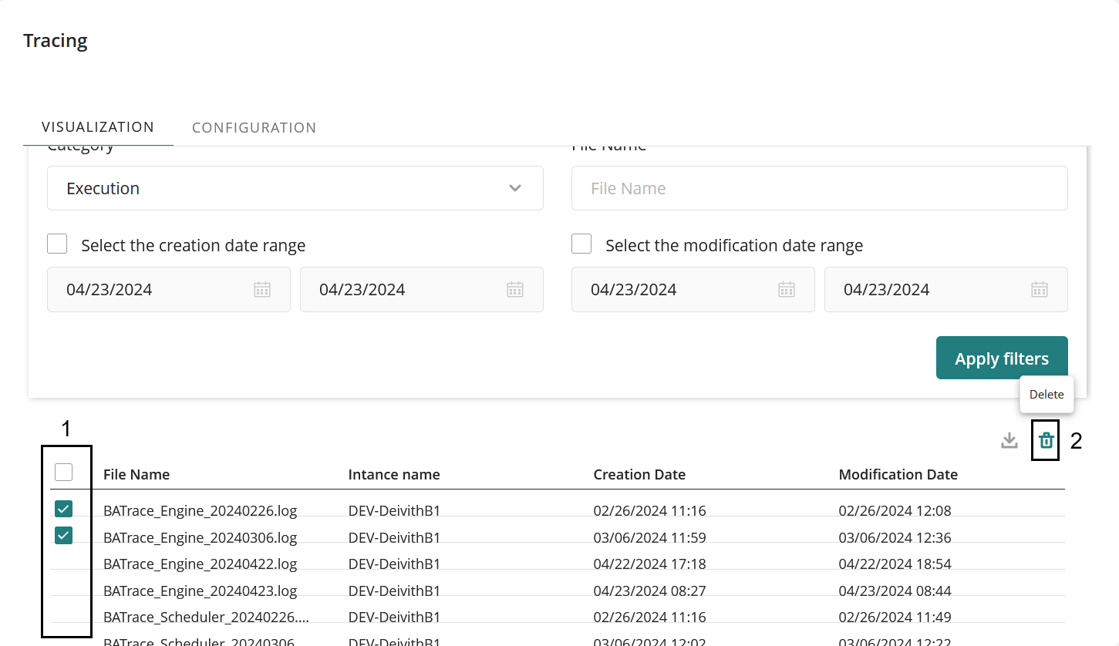
Task: Select BATrace_Engine_20240306.log file name
Action: pyautogui.click(x=201, y=537)
